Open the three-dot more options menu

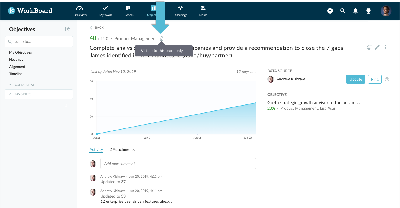click(x=385, y=48)
